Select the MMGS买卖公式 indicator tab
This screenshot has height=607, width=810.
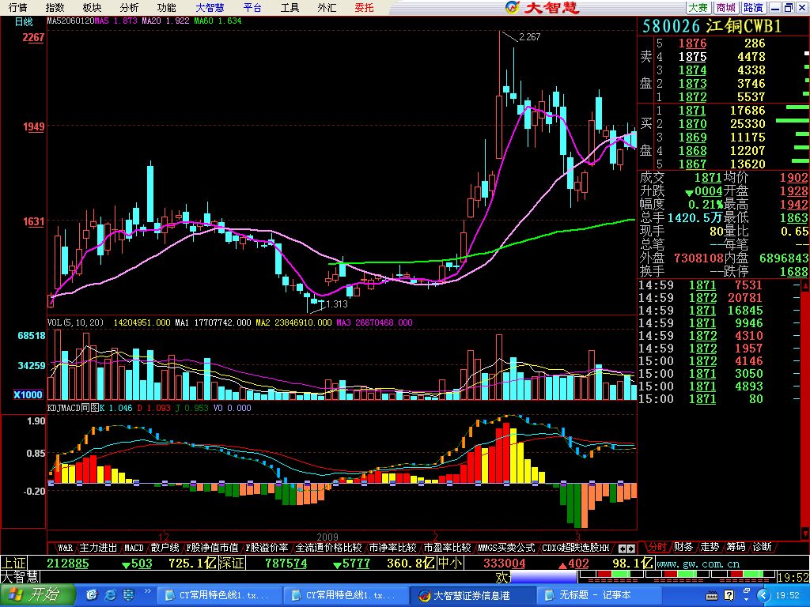tap(506, 547)
